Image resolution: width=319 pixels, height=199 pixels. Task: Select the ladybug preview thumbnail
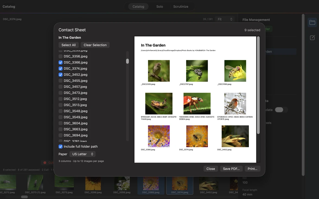(197, 103)
